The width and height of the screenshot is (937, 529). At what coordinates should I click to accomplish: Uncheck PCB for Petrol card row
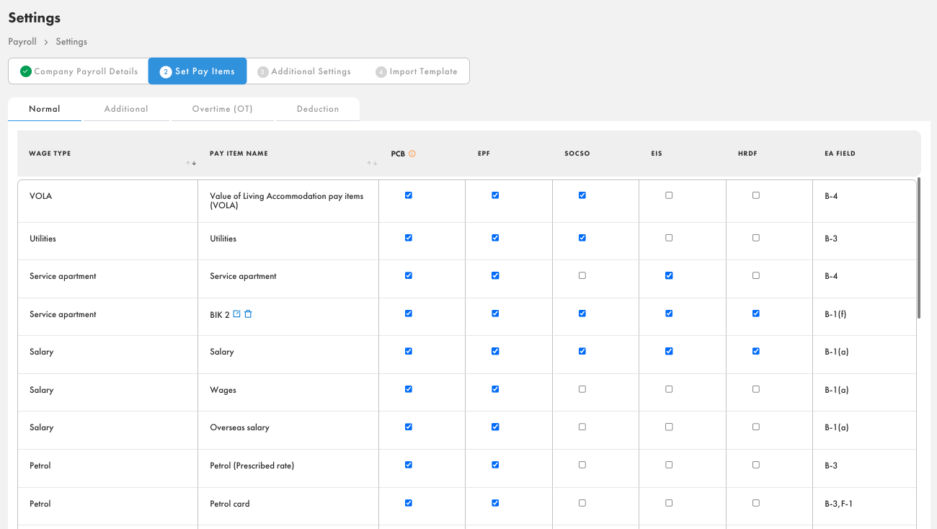pyautogui.click(x=409, y=503)
